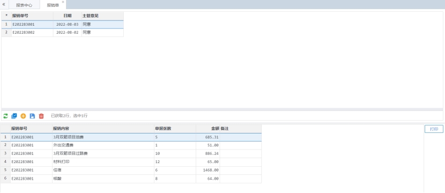This screenshot has height=193, width=445.
Task: Click the 打印 button
Action: [434, 129]
